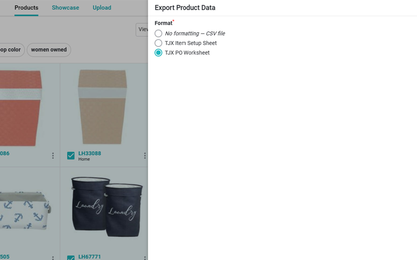
Task: Toggle the checkbox next to LH67771
Action: (71, 258)
